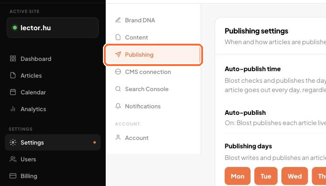Open the Users page
Screen dimensions: 326x186
tap(53, 159)
